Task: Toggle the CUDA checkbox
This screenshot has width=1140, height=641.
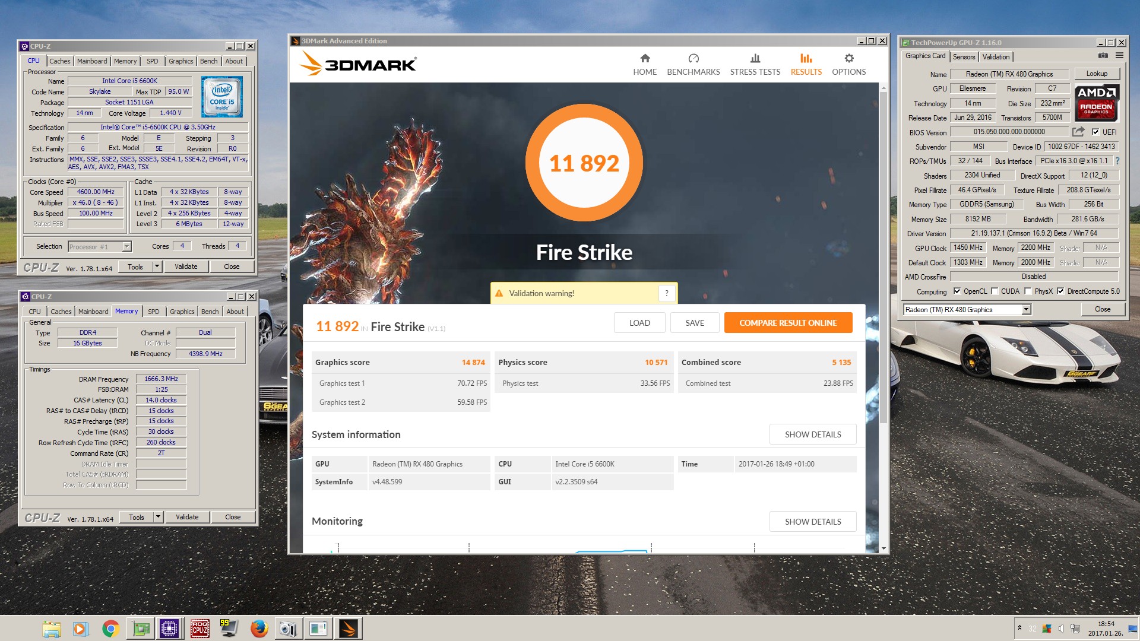Action: (995, 291)
